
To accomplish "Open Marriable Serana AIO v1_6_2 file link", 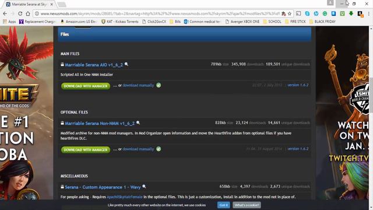I will tap(94, 65).
